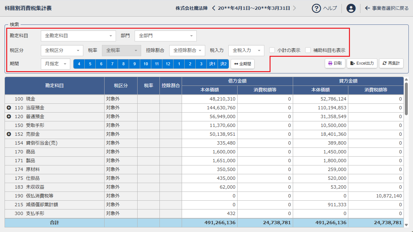This screenshot has height=232, width=413.
Task: Click the 貸方金額 column header
Action: tap(348, 81)
